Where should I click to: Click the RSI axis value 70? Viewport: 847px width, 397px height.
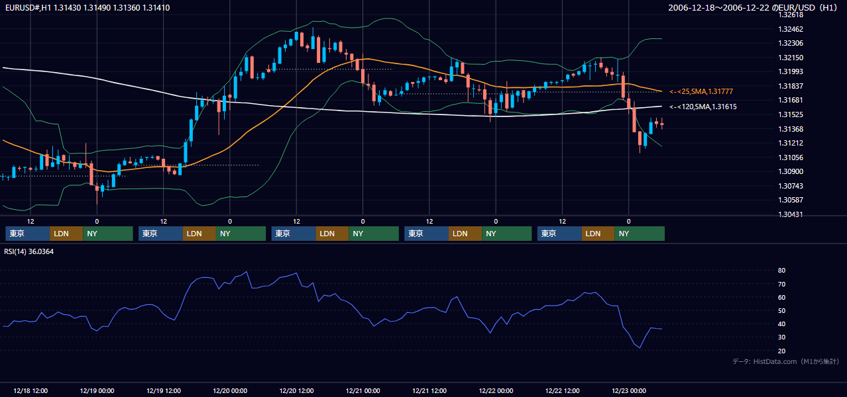click(x=782, y=284)
